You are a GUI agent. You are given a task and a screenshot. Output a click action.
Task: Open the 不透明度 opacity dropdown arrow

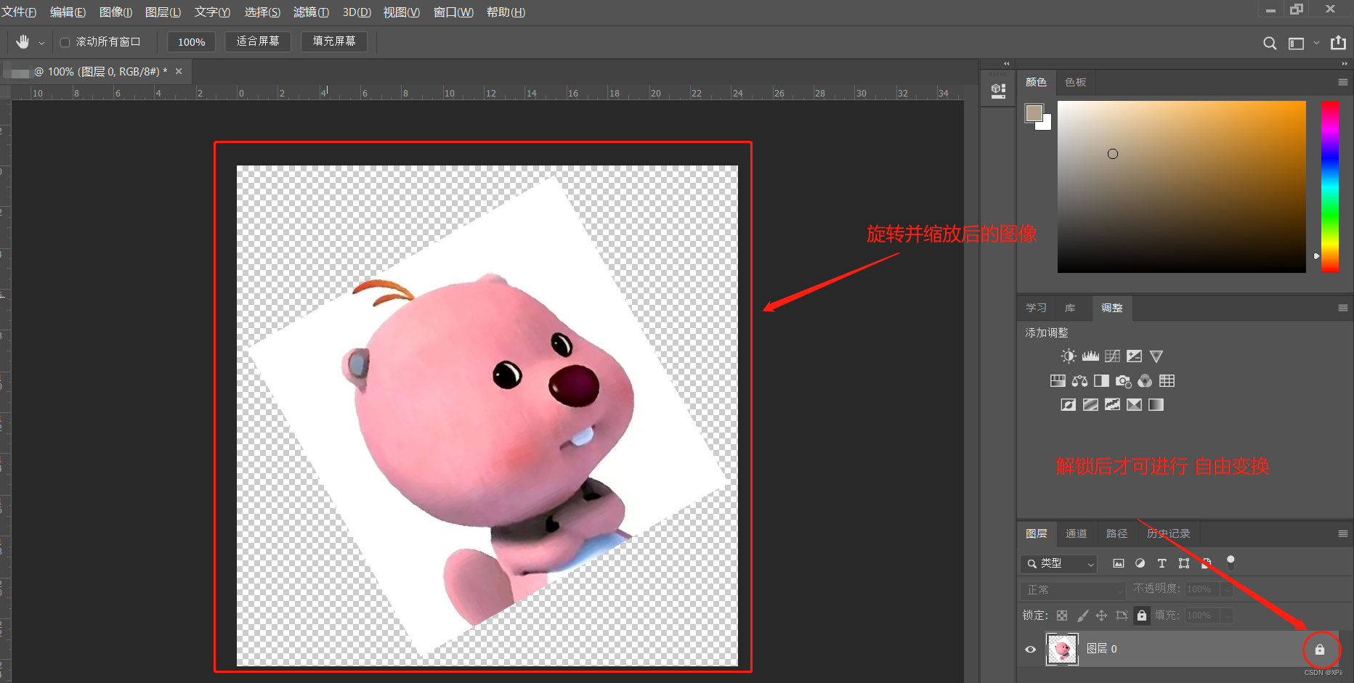click(1227, 590)
